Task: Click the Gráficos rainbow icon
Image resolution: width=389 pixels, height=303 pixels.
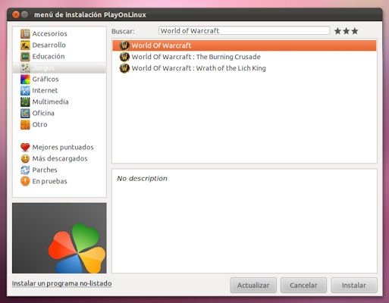Action: (x=25, y=80)
